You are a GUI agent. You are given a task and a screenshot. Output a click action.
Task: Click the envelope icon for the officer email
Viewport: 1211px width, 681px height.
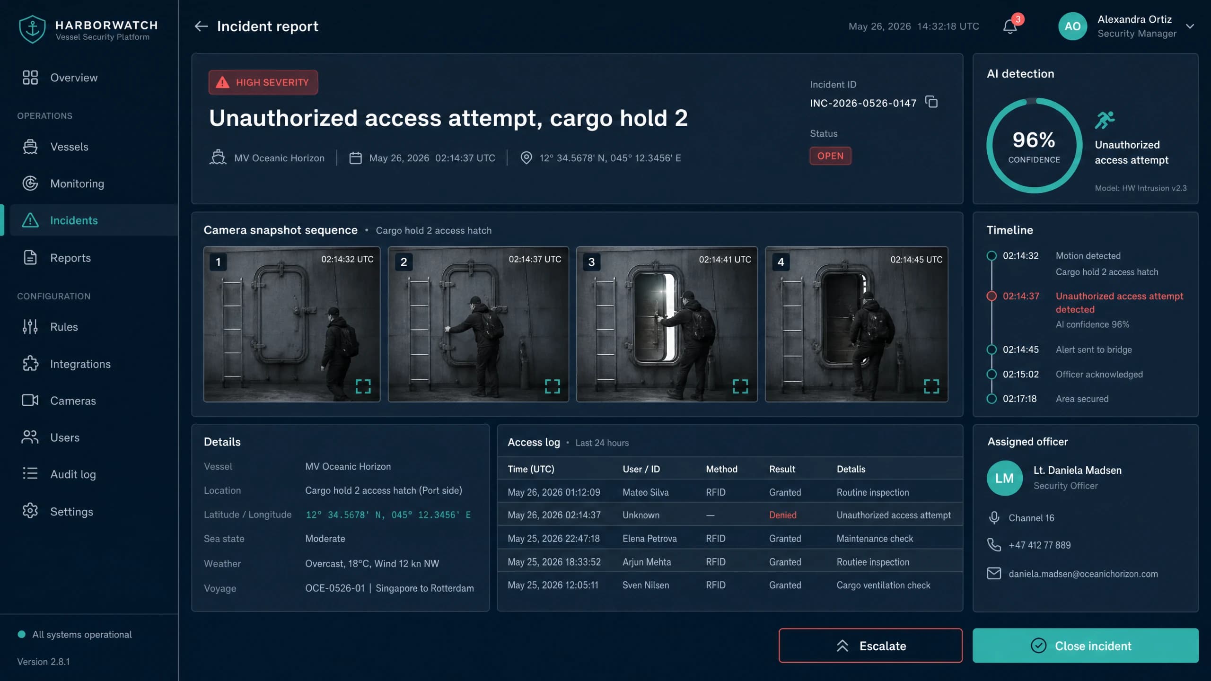[994, 574]
